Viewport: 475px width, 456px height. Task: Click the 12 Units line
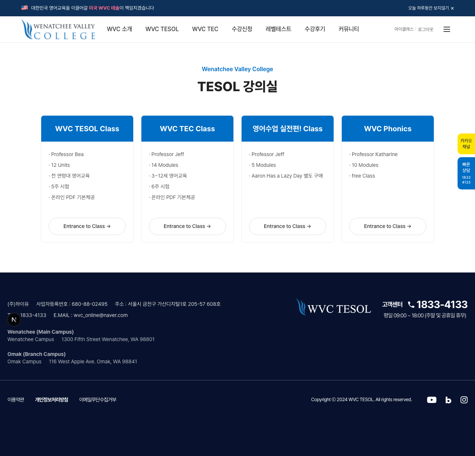(x=59, y=165)
